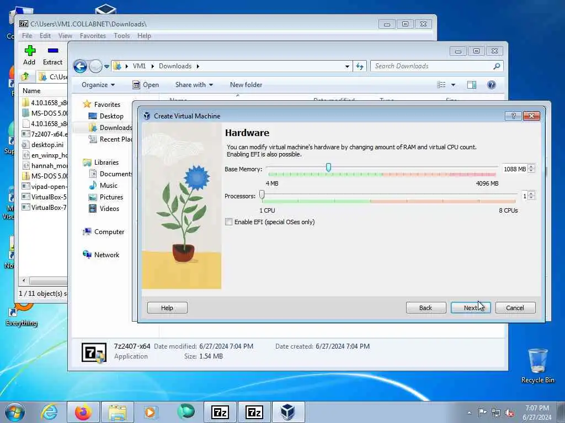
Task: Select Network in navigation pane
Action: [102, 254]
